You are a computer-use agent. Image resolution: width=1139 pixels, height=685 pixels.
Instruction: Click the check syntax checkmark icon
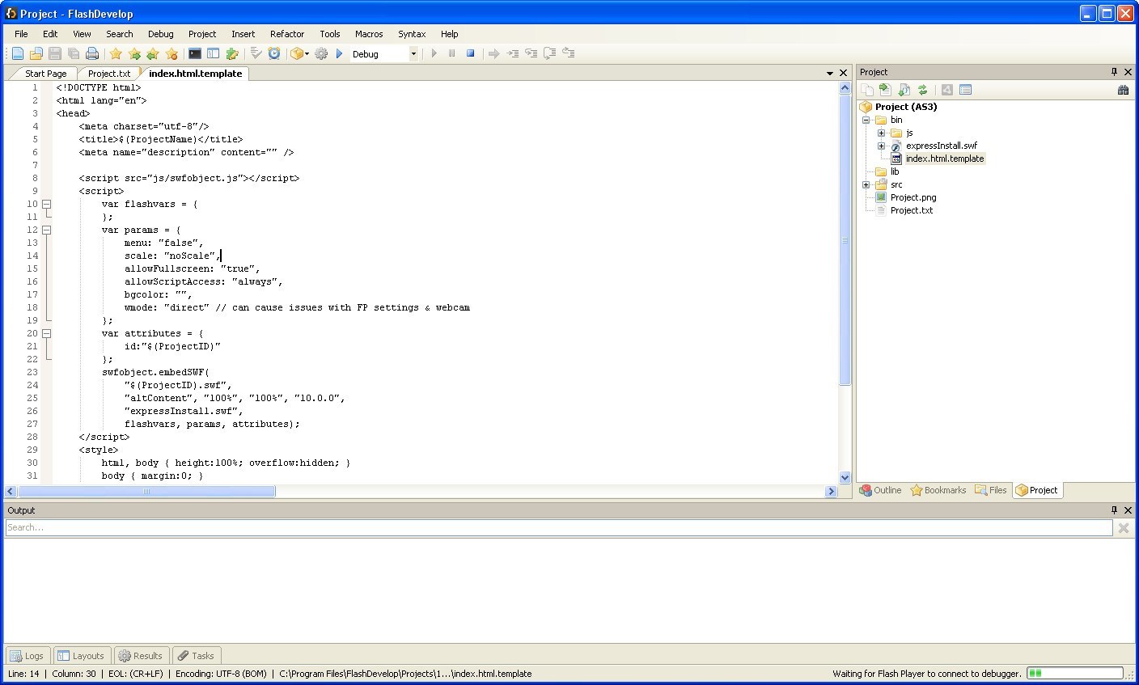pos(256,53)
